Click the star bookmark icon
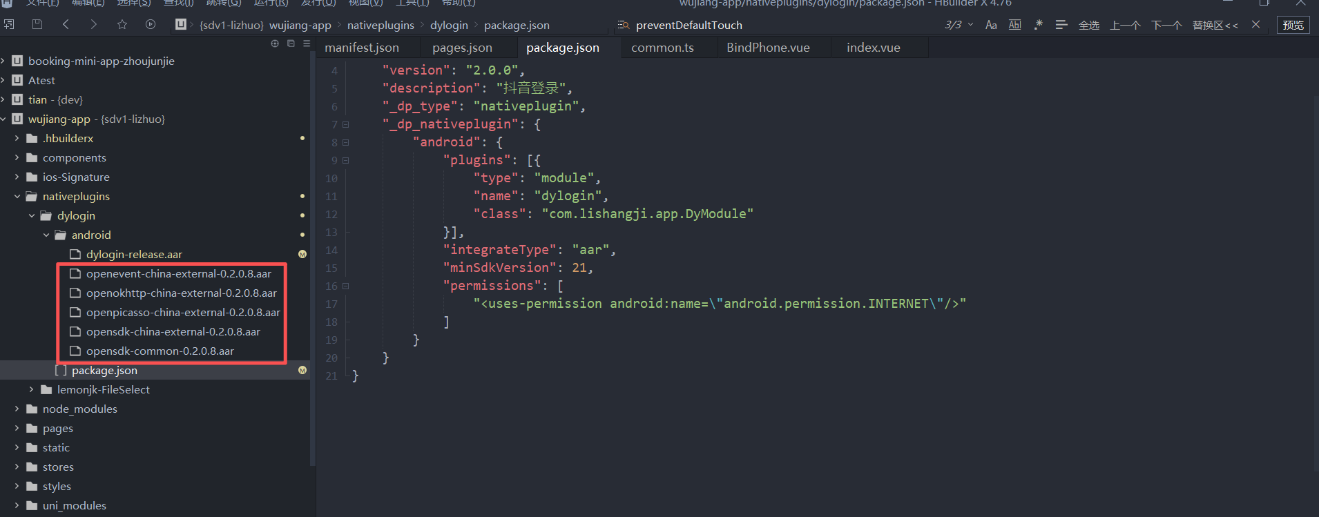1319x517 pixels. (122, 25)
